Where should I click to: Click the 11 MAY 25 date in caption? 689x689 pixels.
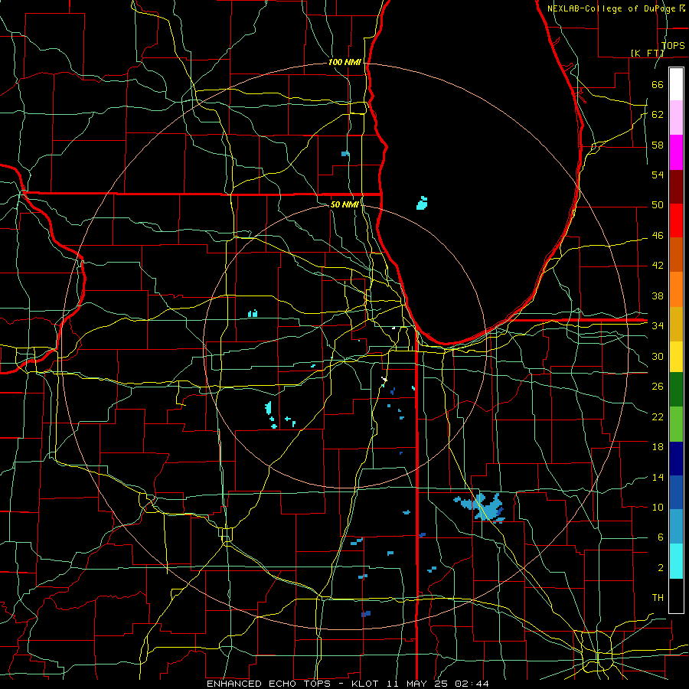tap(417, 684)
